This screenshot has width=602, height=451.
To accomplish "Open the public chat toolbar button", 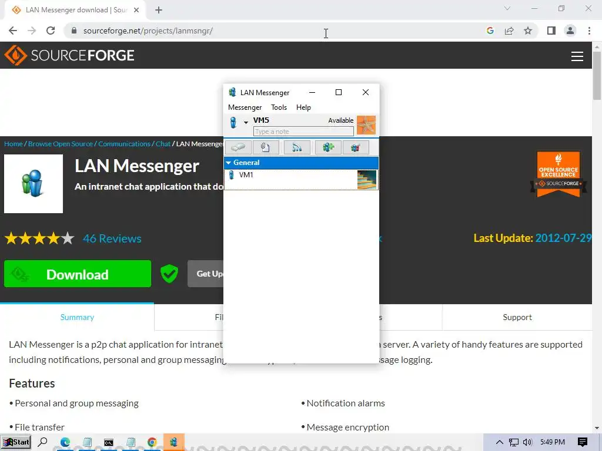I will pyautogui.click(x=356, y=147).
